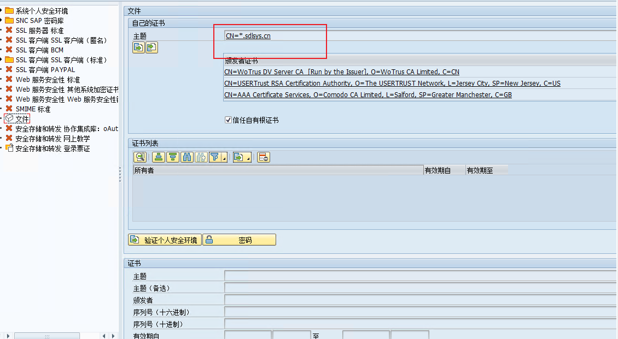Open the CN=AAA Certificate Services issuer link
The image size is (618, 339).
[x=368, y=95]
